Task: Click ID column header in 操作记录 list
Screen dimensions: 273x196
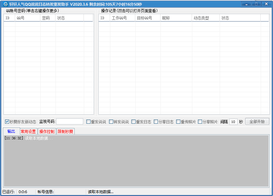Action: tap(104, 18)
